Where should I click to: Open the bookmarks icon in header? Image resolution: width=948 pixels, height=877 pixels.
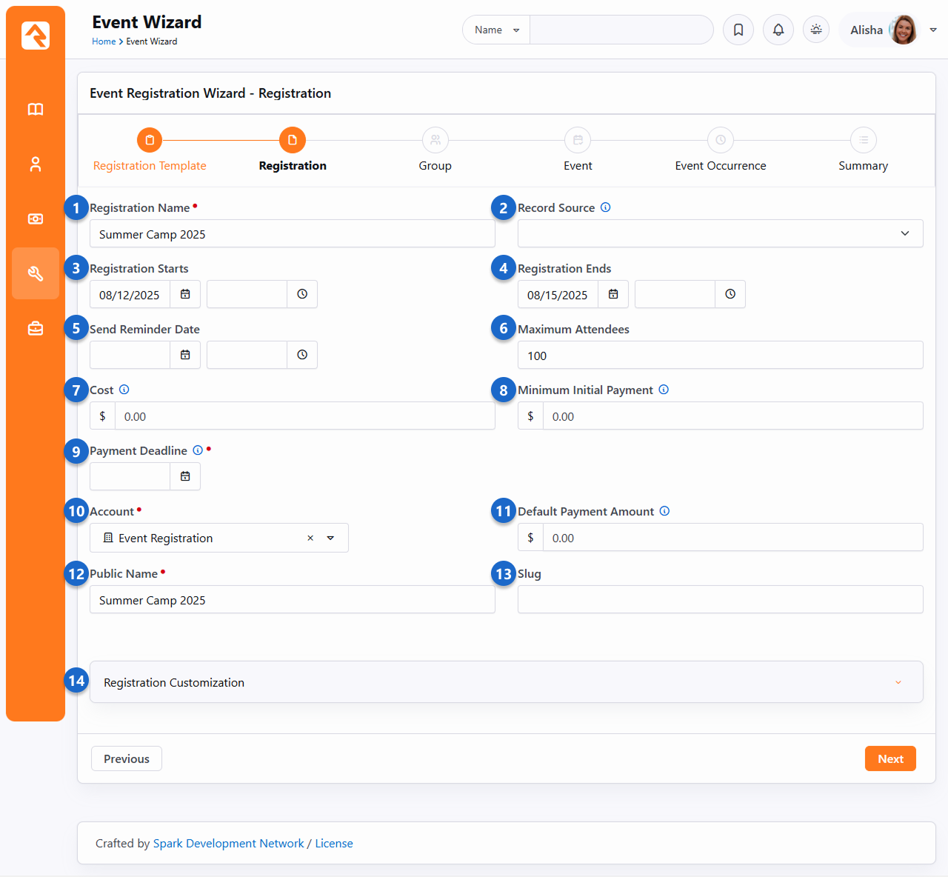click(738, 30)
